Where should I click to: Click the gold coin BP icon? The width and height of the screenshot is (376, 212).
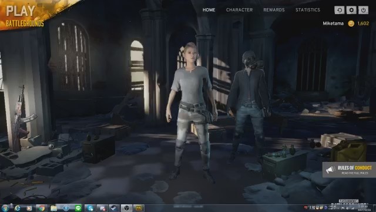pyautogui.click(x=351, y=24)
